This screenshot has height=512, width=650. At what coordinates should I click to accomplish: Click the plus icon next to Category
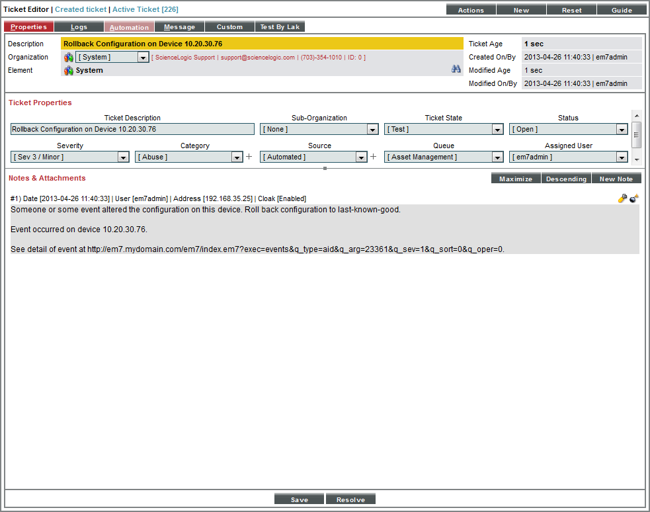pos(249,157)
